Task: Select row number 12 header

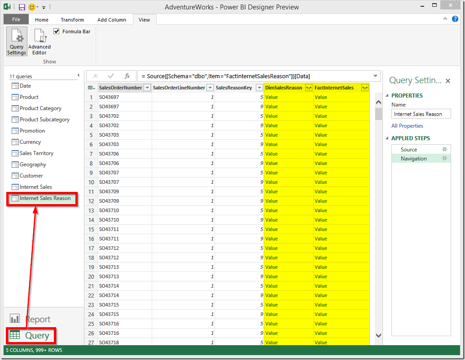Action: point(91,201)
